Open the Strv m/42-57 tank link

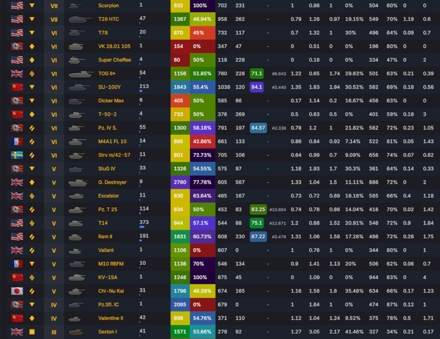click(114, 155)
